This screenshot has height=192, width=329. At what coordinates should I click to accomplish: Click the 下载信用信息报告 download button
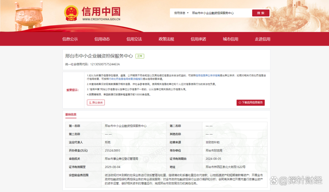point(250,103)
